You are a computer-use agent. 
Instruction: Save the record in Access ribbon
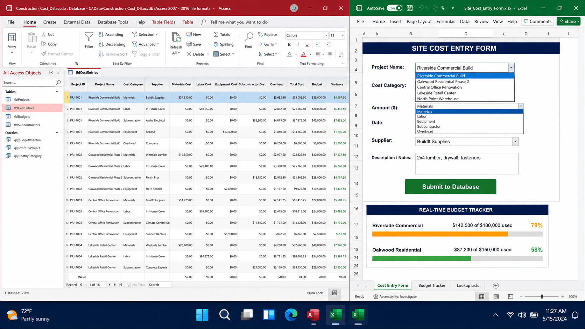[194, 44]
